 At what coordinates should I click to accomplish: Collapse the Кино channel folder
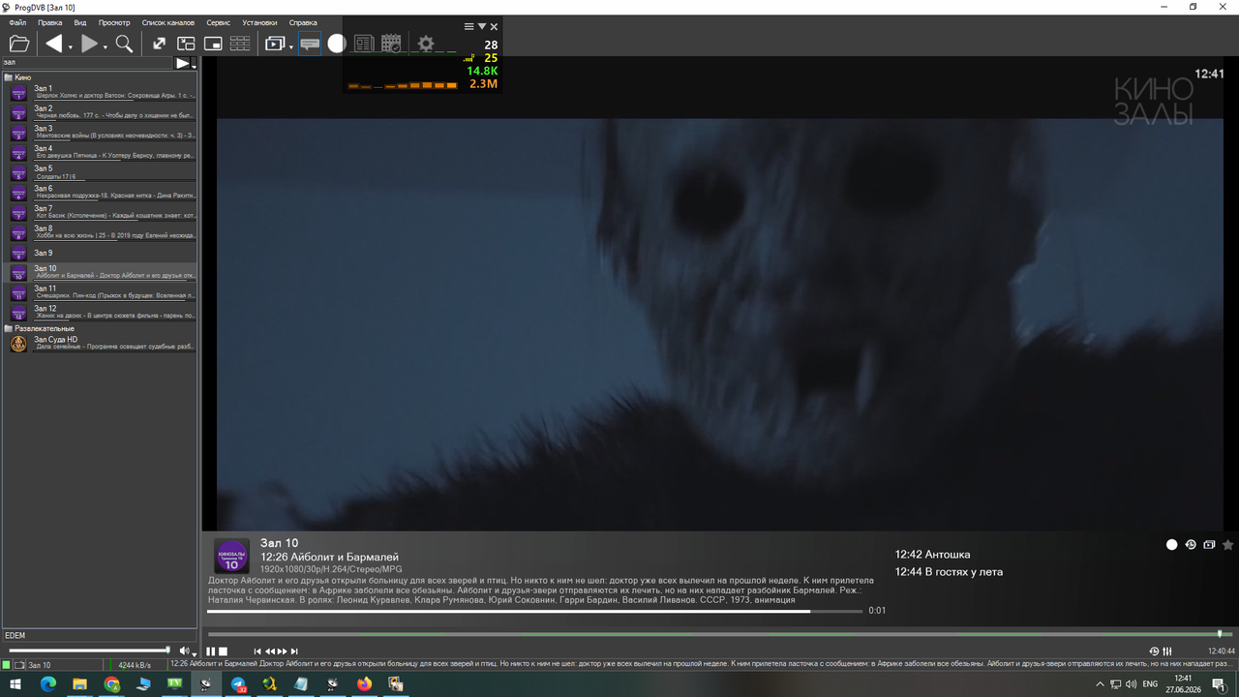tap(8, 77)
